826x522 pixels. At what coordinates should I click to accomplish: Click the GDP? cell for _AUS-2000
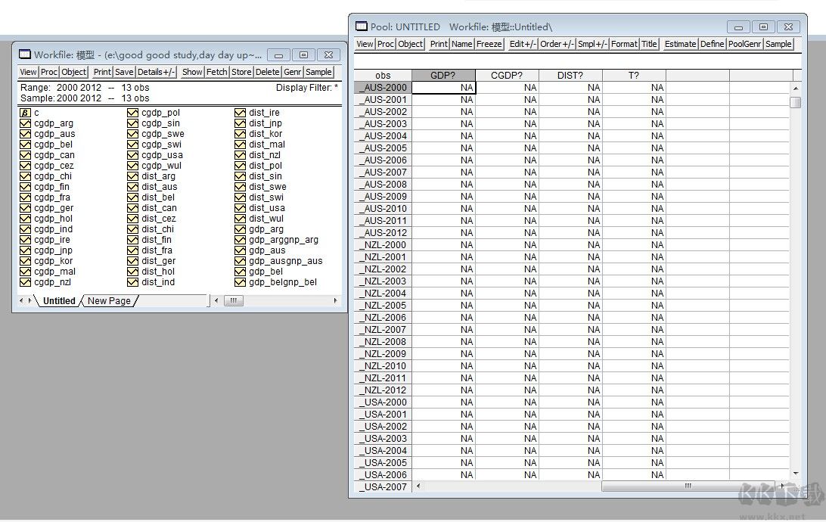pyautogui.click(x=444, y=88)
